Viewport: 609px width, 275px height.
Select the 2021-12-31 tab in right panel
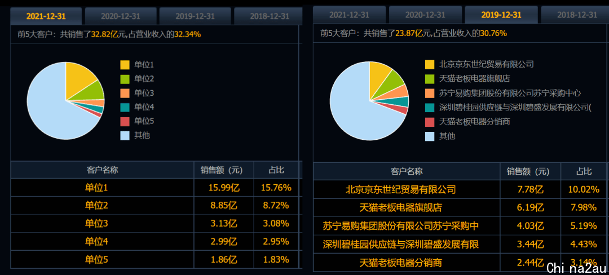349,15
